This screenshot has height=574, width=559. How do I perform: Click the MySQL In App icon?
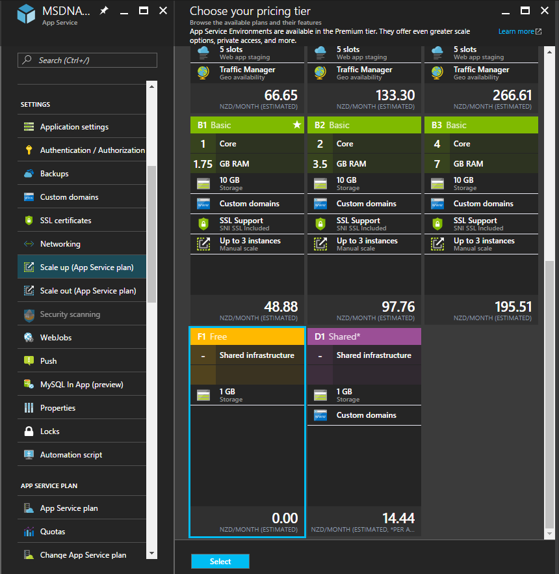coord(29,385)
